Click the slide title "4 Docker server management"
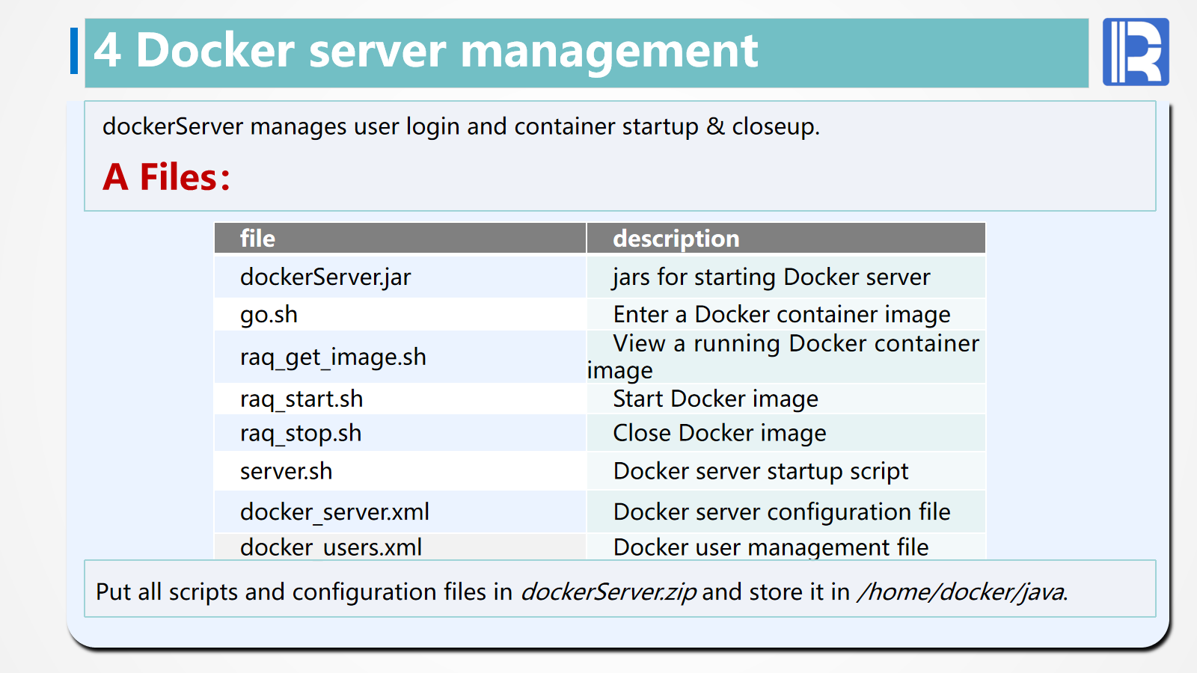 pos(426,52)
